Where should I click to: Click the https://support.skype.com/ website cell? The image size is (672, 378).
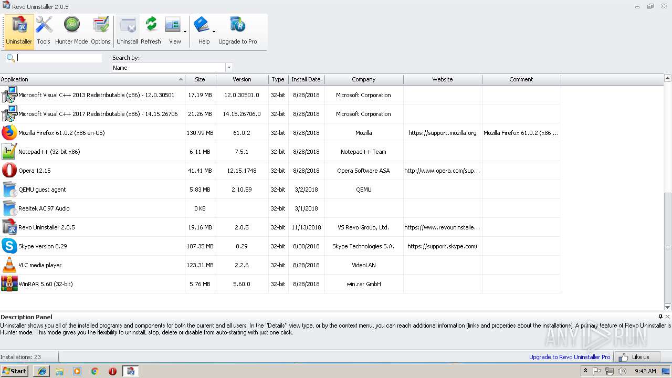click(443, 246)
